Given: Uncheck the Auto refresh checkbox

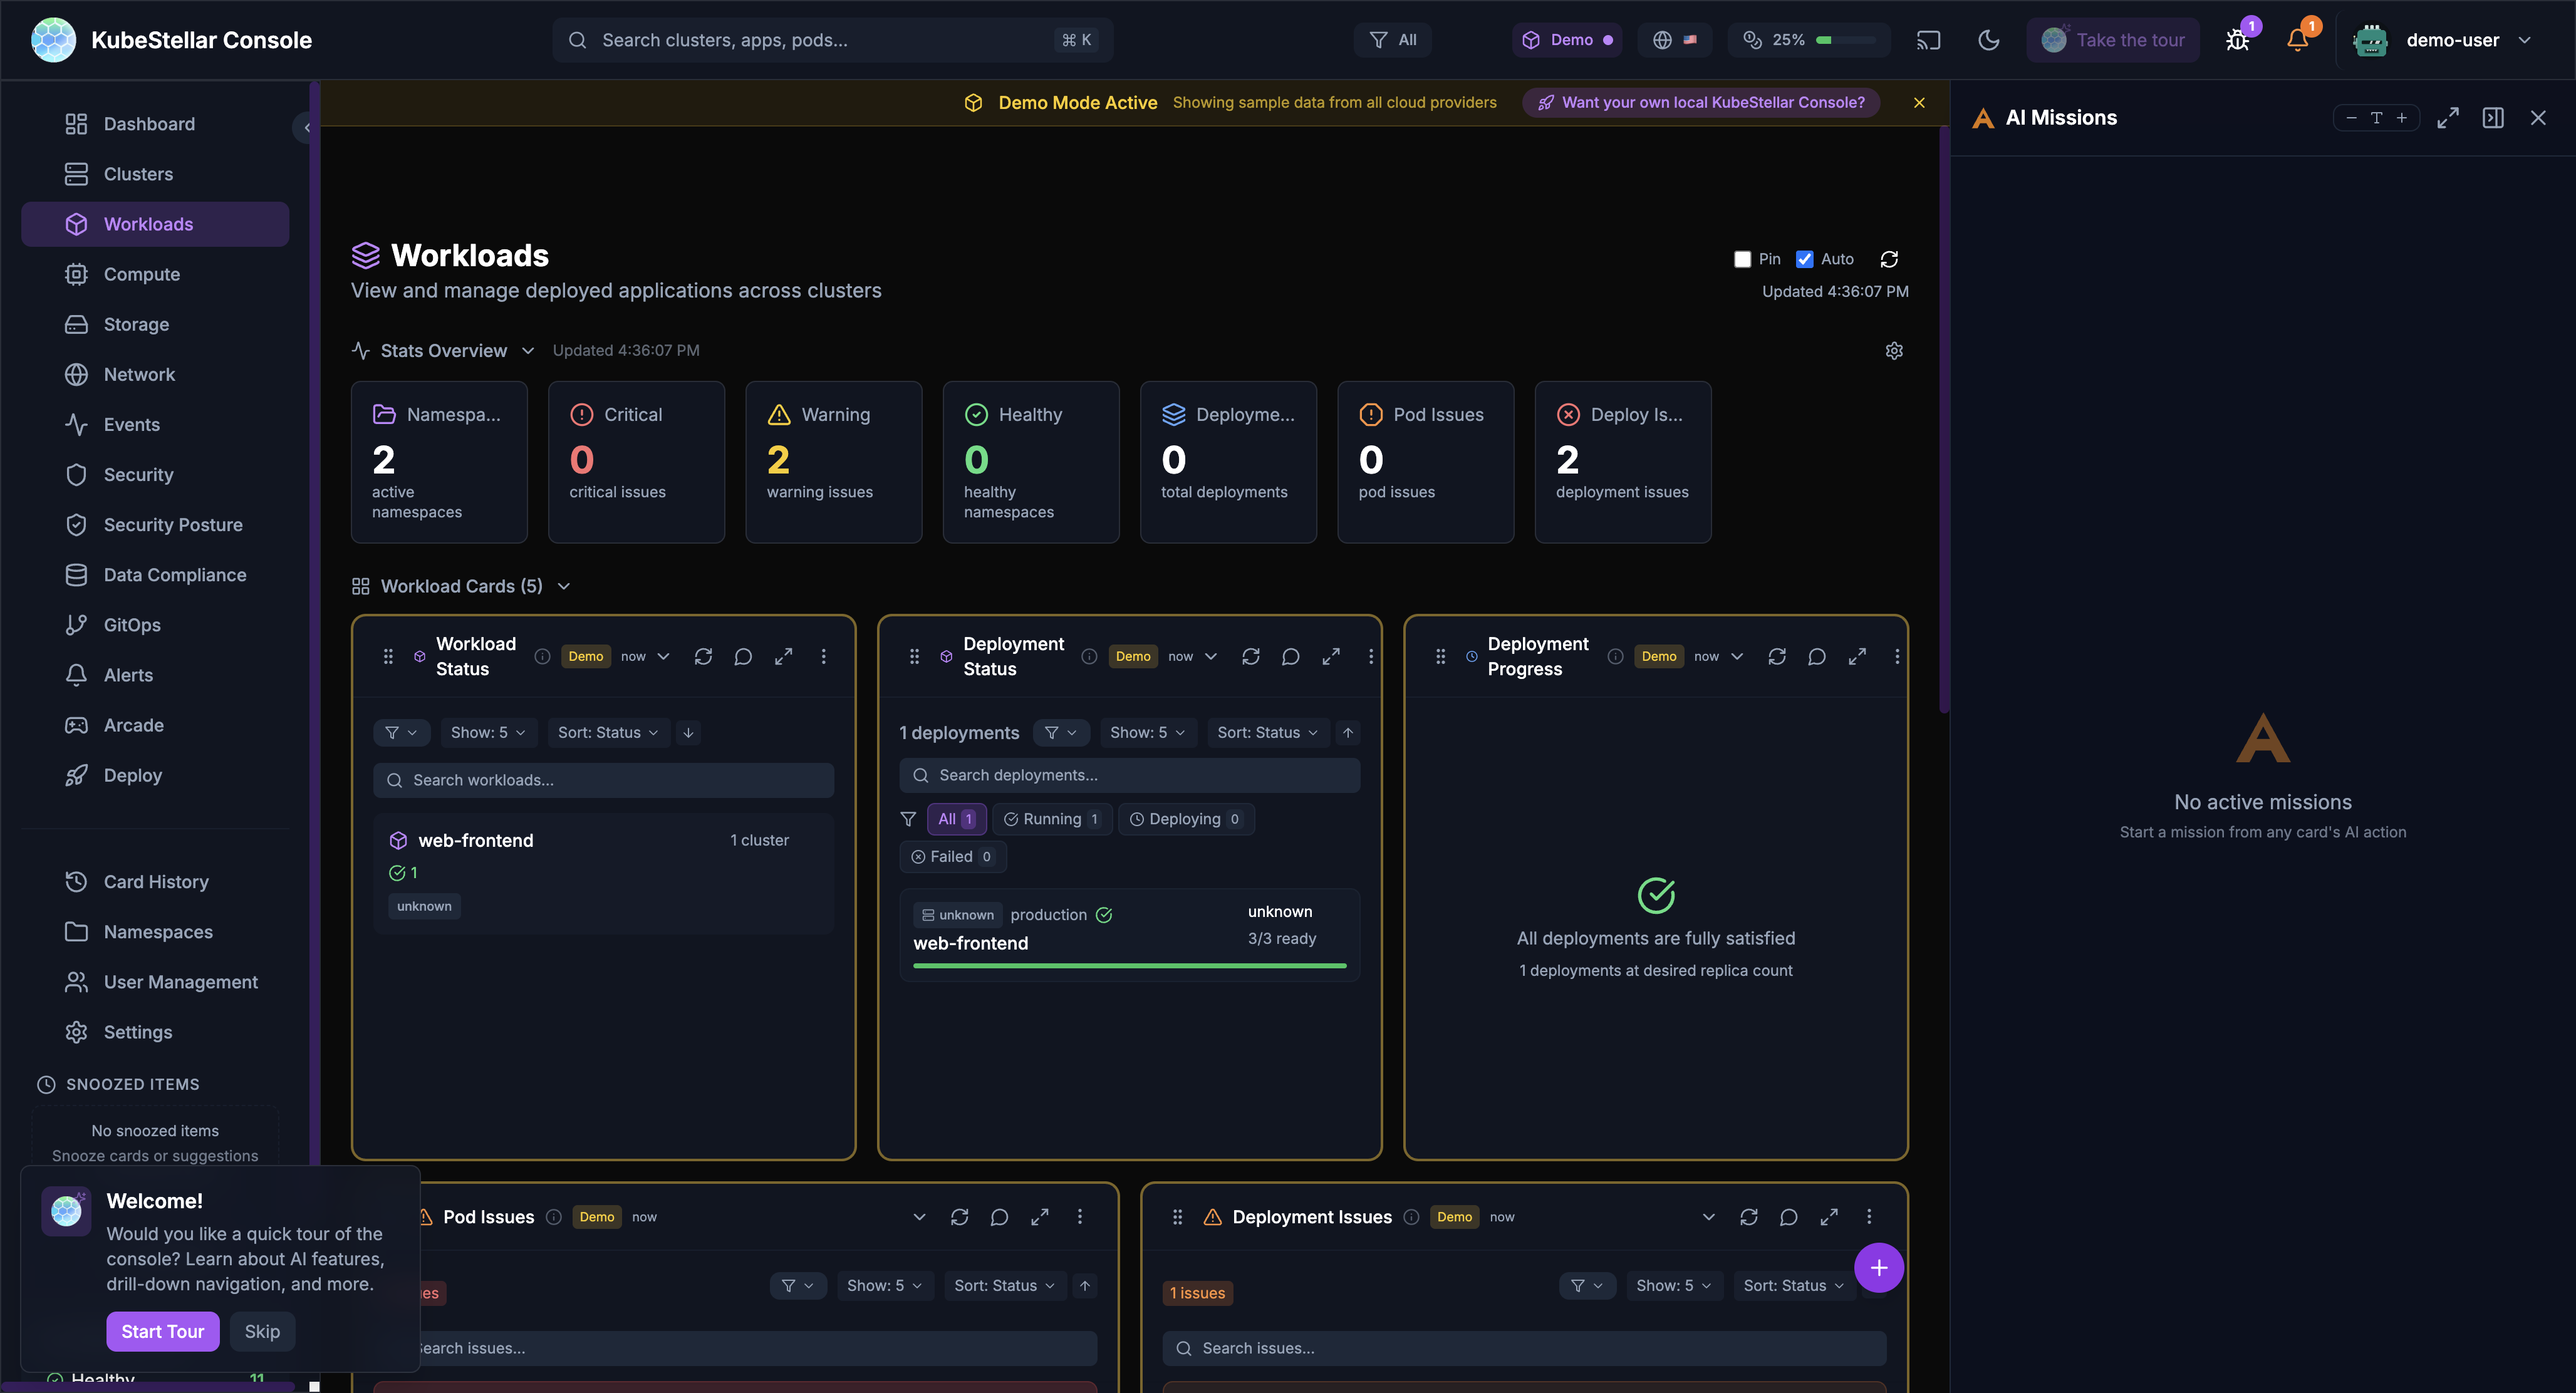Looking at the screenshot, I should [x=1804, y=259].
